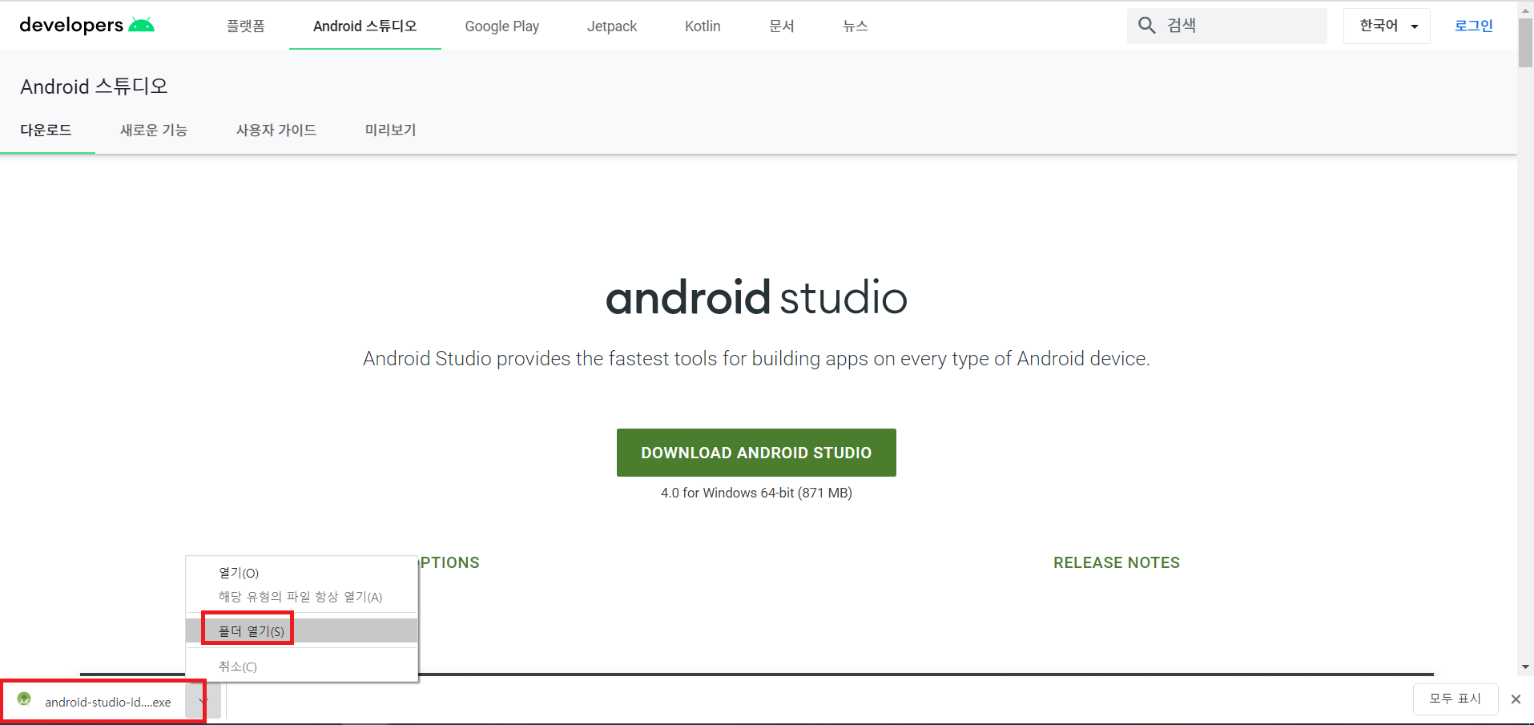The width and height of the screenshot is (1534, 725).
Task: Select the 미리보기 tab
Action: (x=390, y=130)
